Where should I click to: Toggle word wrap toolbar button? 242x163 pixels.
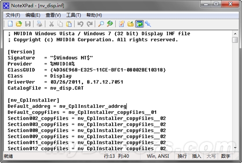coord(139,24)
